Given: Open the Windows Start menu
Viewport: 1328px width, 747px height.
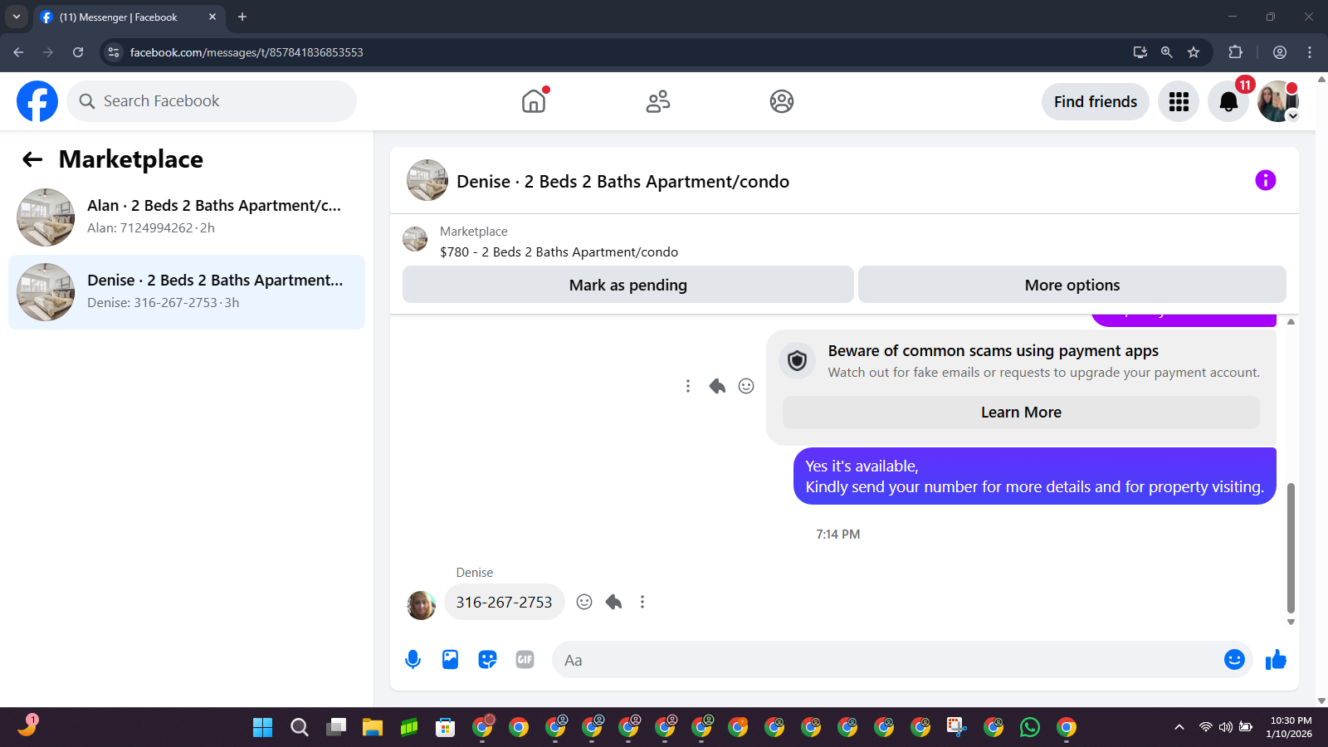Looking at the screenshot, I should (x=263, y=728).
